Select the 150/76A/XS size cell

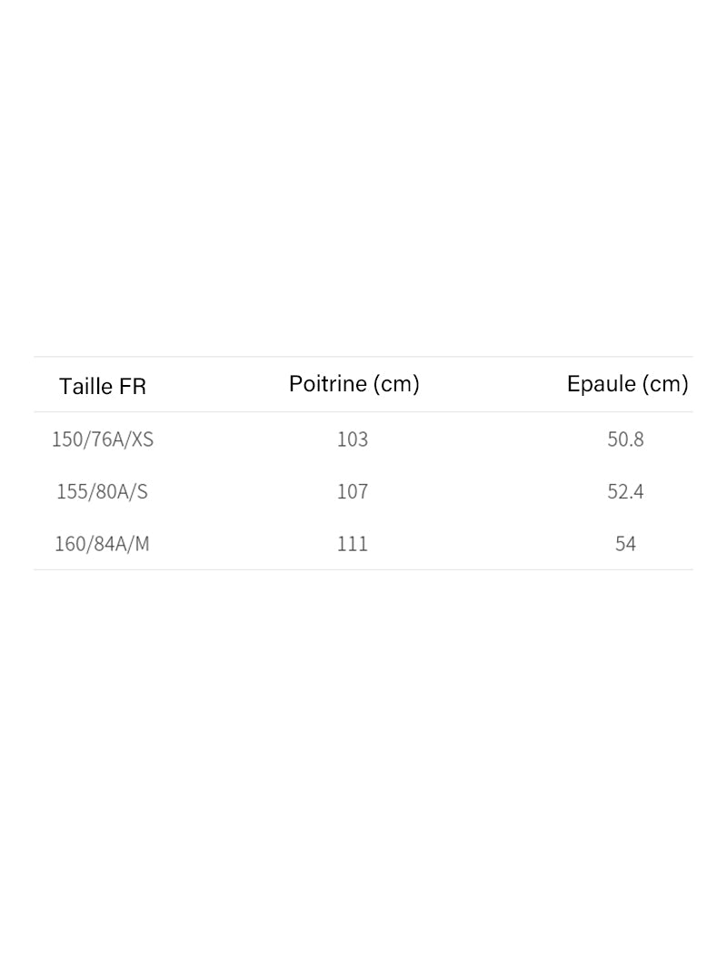103,439
